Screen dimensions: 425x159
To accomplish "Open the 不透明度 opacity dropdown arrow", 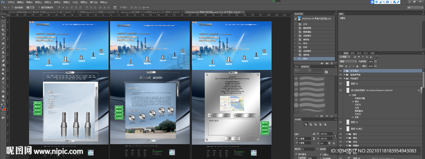I will tap(376, 62).
